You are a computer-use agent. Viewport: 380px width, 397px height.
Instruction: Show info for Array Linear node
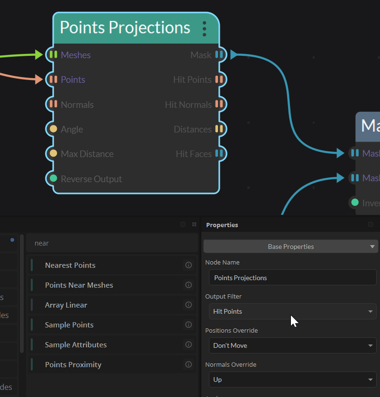click(x=189, y=305)
